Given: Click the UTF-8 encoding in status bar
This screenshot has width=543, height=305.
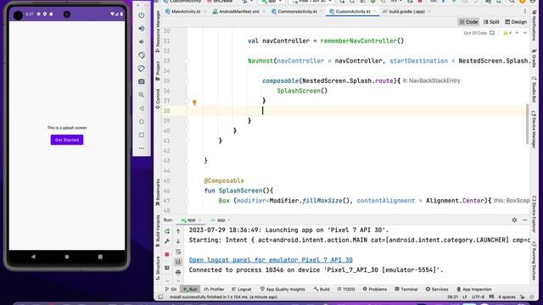Looking at the screenshot, I should pos(479,297).
